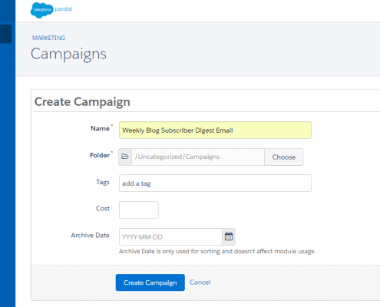Click the /Uncategorized/Campaigns folder path field
Screen dimensions: 380x307
[198, 157]
